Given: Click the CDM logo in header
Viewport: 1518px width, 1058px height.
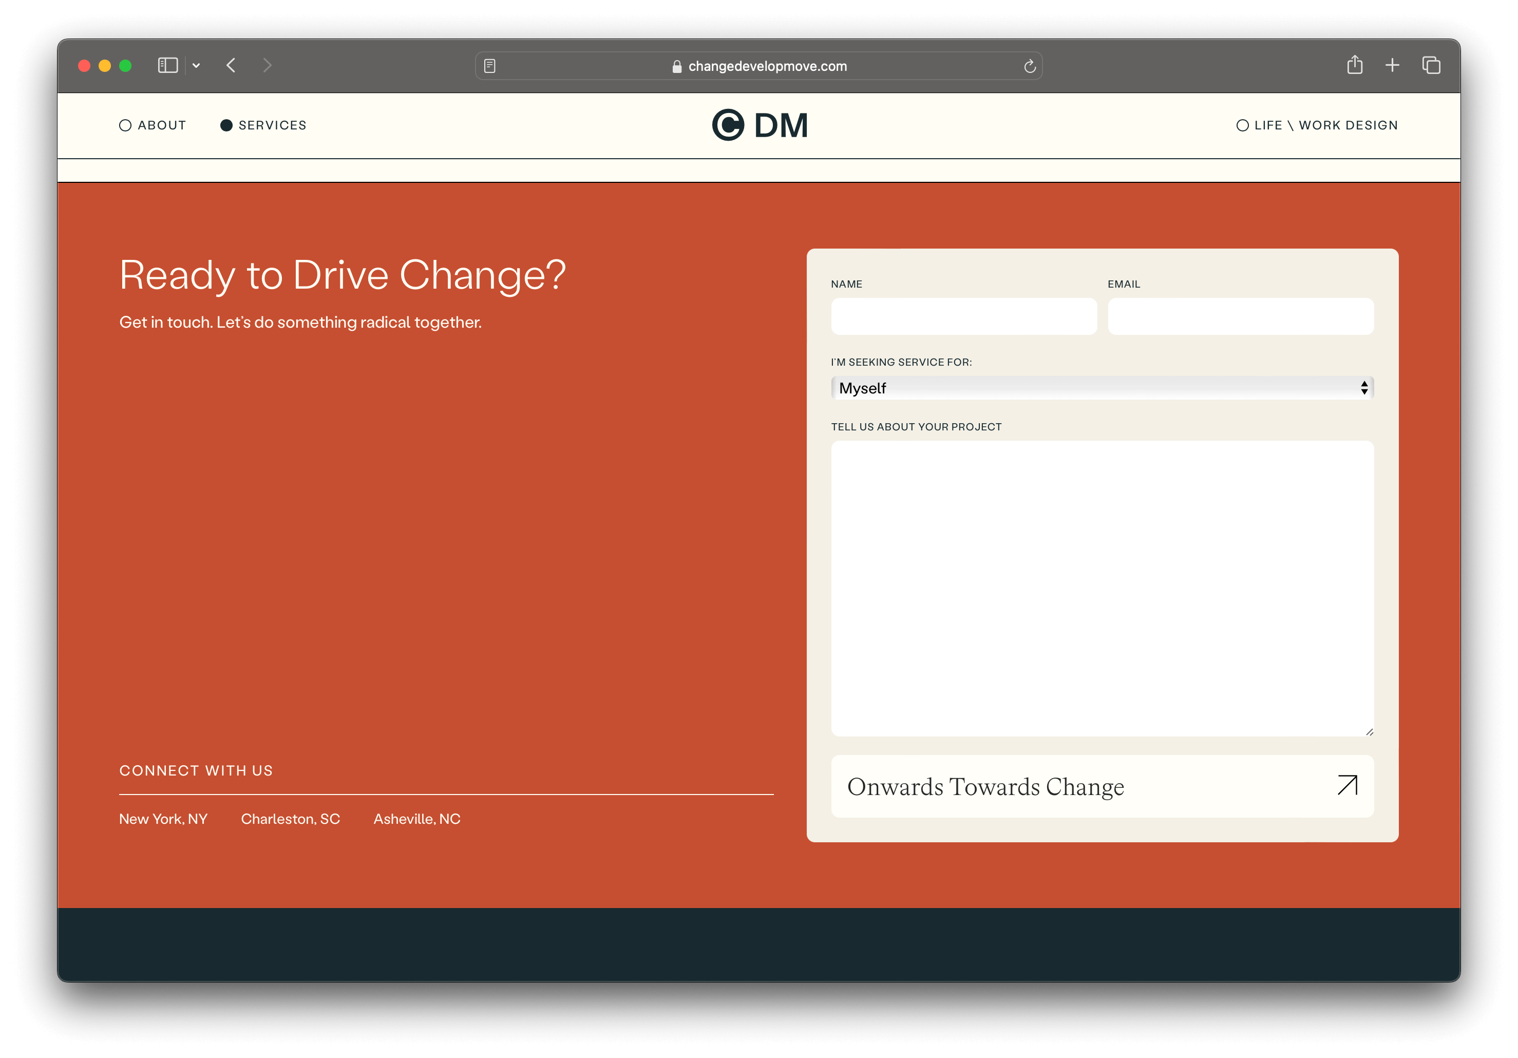Looking at the screenshot, I should [x=760, y=125].
